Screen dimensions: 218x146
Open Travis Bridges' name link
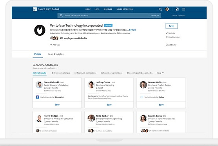coord(51,116)
